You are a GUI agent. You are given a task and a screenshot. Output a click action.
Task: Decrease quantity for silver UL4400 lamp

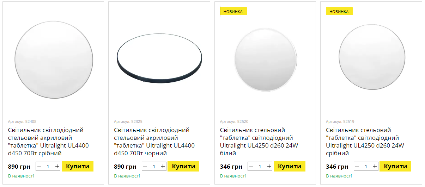39,167
